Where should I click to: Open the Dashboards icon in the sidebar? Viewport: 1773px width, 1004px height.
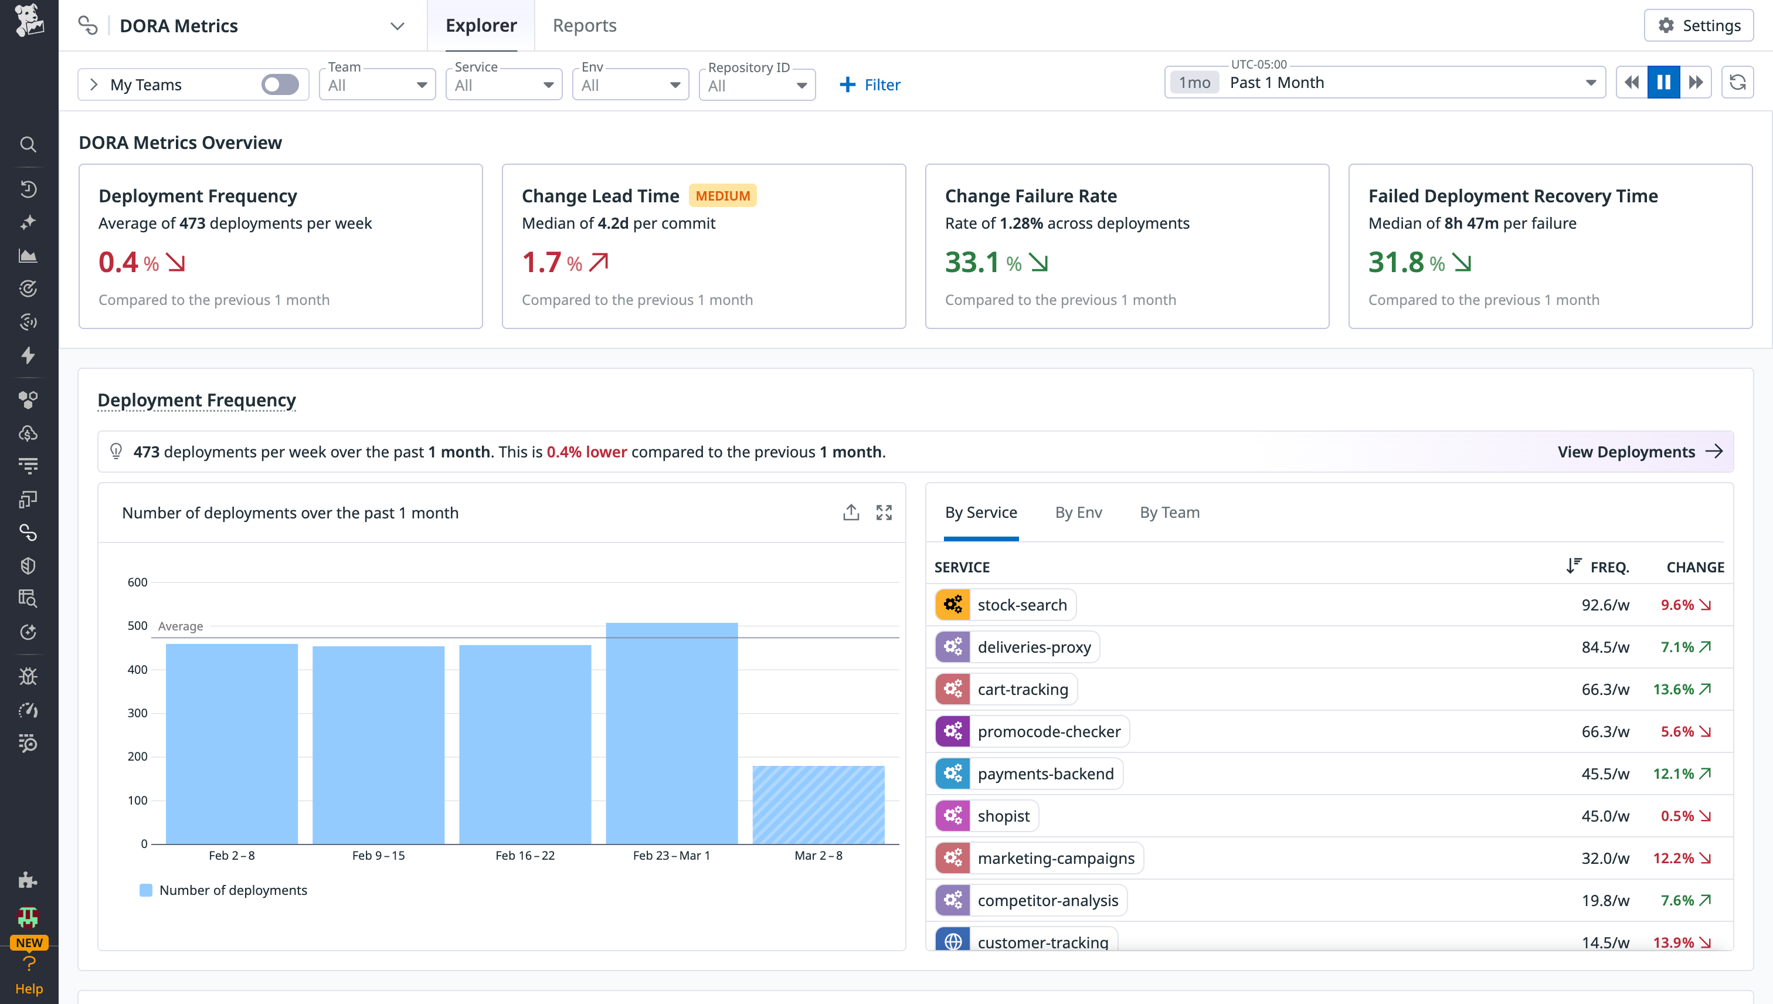coord(28,255)
